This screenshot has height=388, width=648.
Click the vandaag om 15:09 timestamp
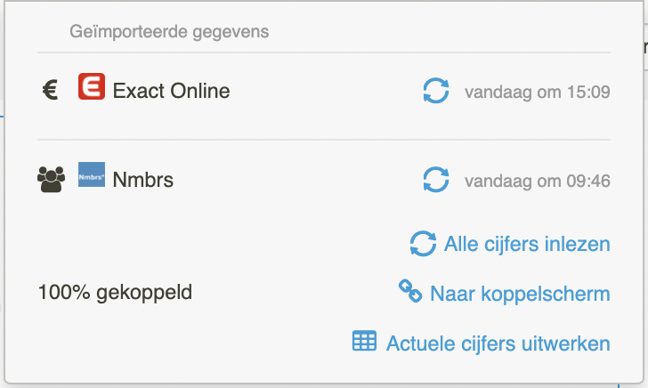538,92
